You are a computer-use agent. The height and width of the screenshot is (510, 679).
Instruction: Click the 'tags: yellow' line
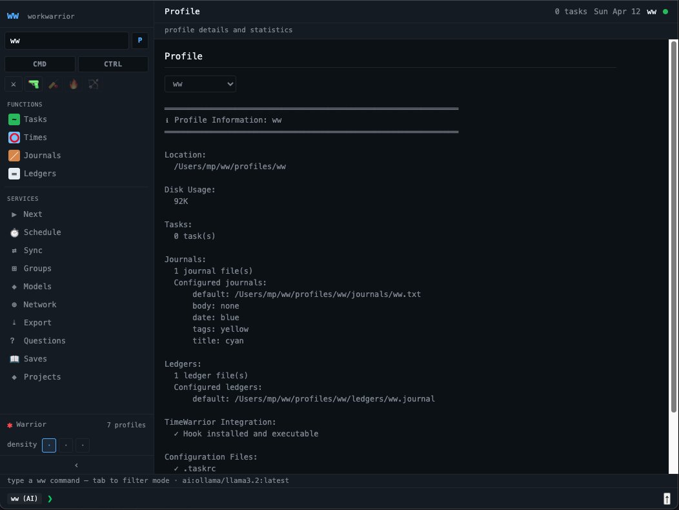[220, 329]
